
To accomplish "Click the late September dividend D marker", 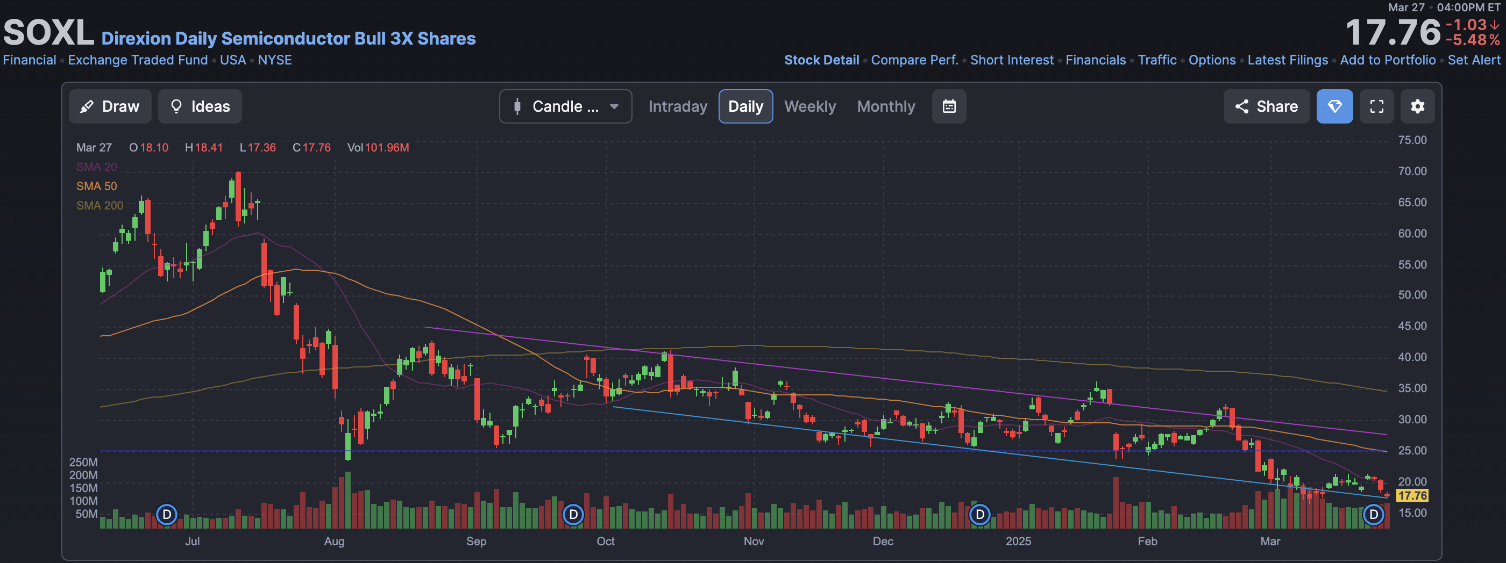I will pyautogui.click(x=573, y=515).
